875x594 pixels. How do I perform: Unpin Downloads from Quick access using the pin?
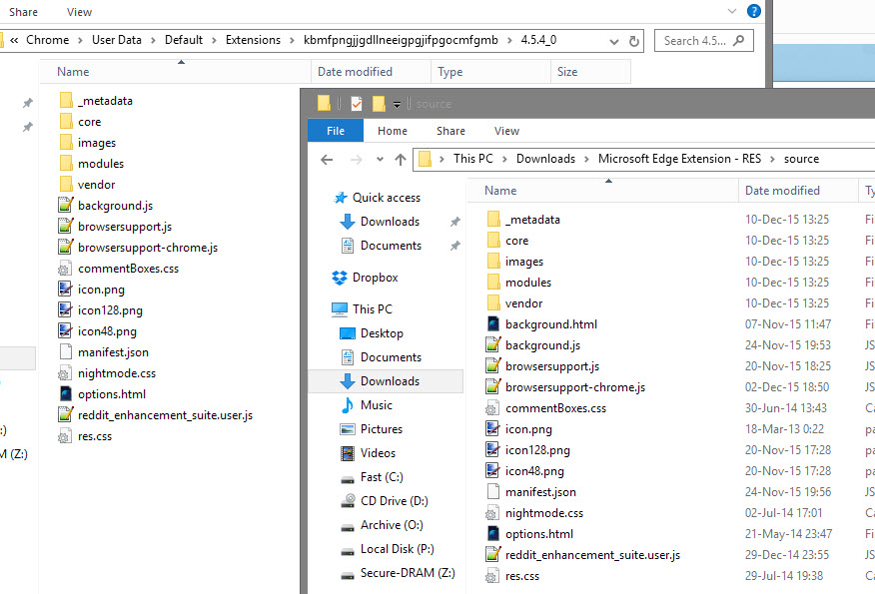click(455, 222)
